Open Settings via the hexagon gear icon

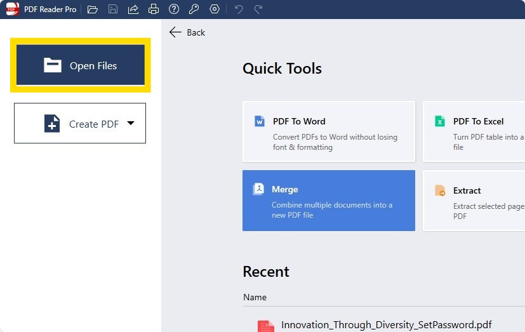[x=215, y=9]
